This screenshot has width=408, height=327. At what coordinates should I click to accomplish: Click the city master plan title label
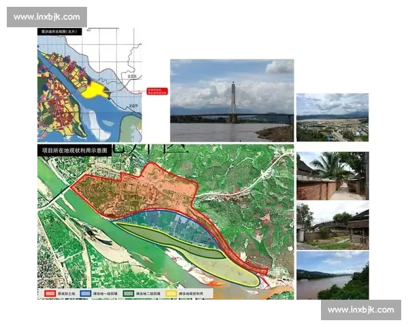(x=65, y=32)
